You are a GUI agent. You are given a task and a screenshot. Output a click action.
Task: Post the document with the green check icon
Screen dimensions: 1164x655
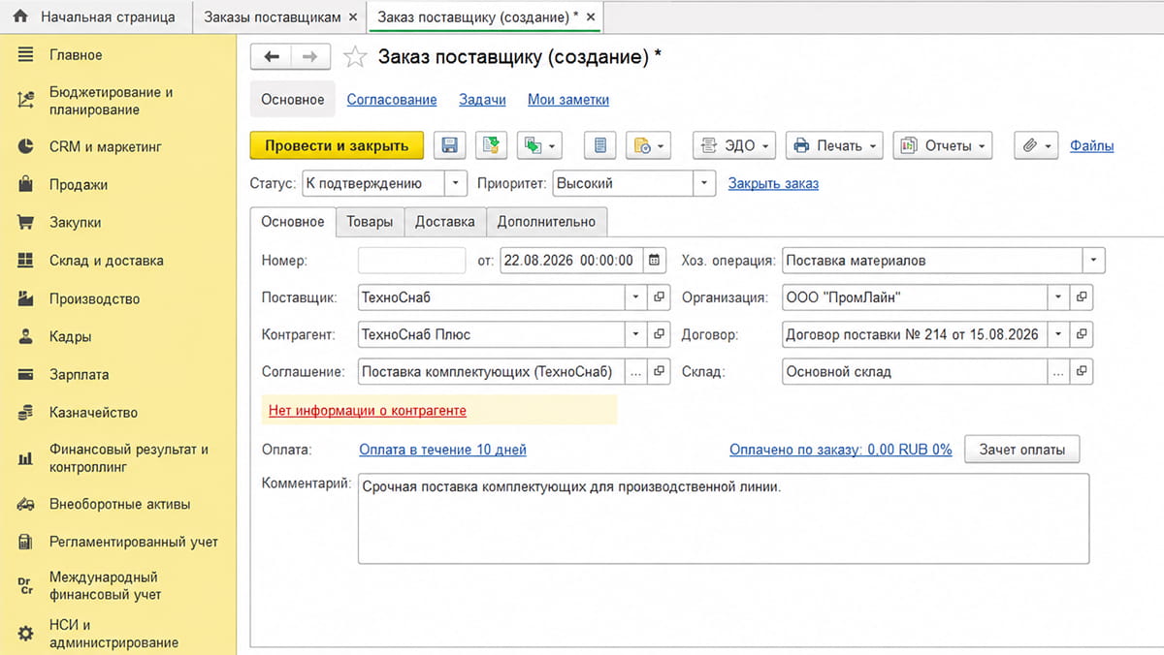[x=492, y=146]
